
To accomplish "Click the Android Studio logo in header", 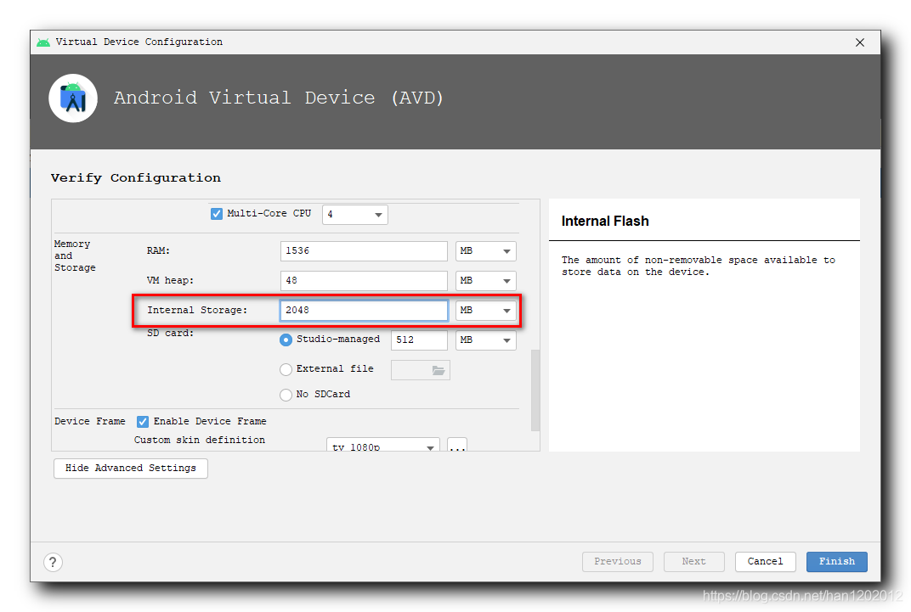I will click(x=73, y=98).
